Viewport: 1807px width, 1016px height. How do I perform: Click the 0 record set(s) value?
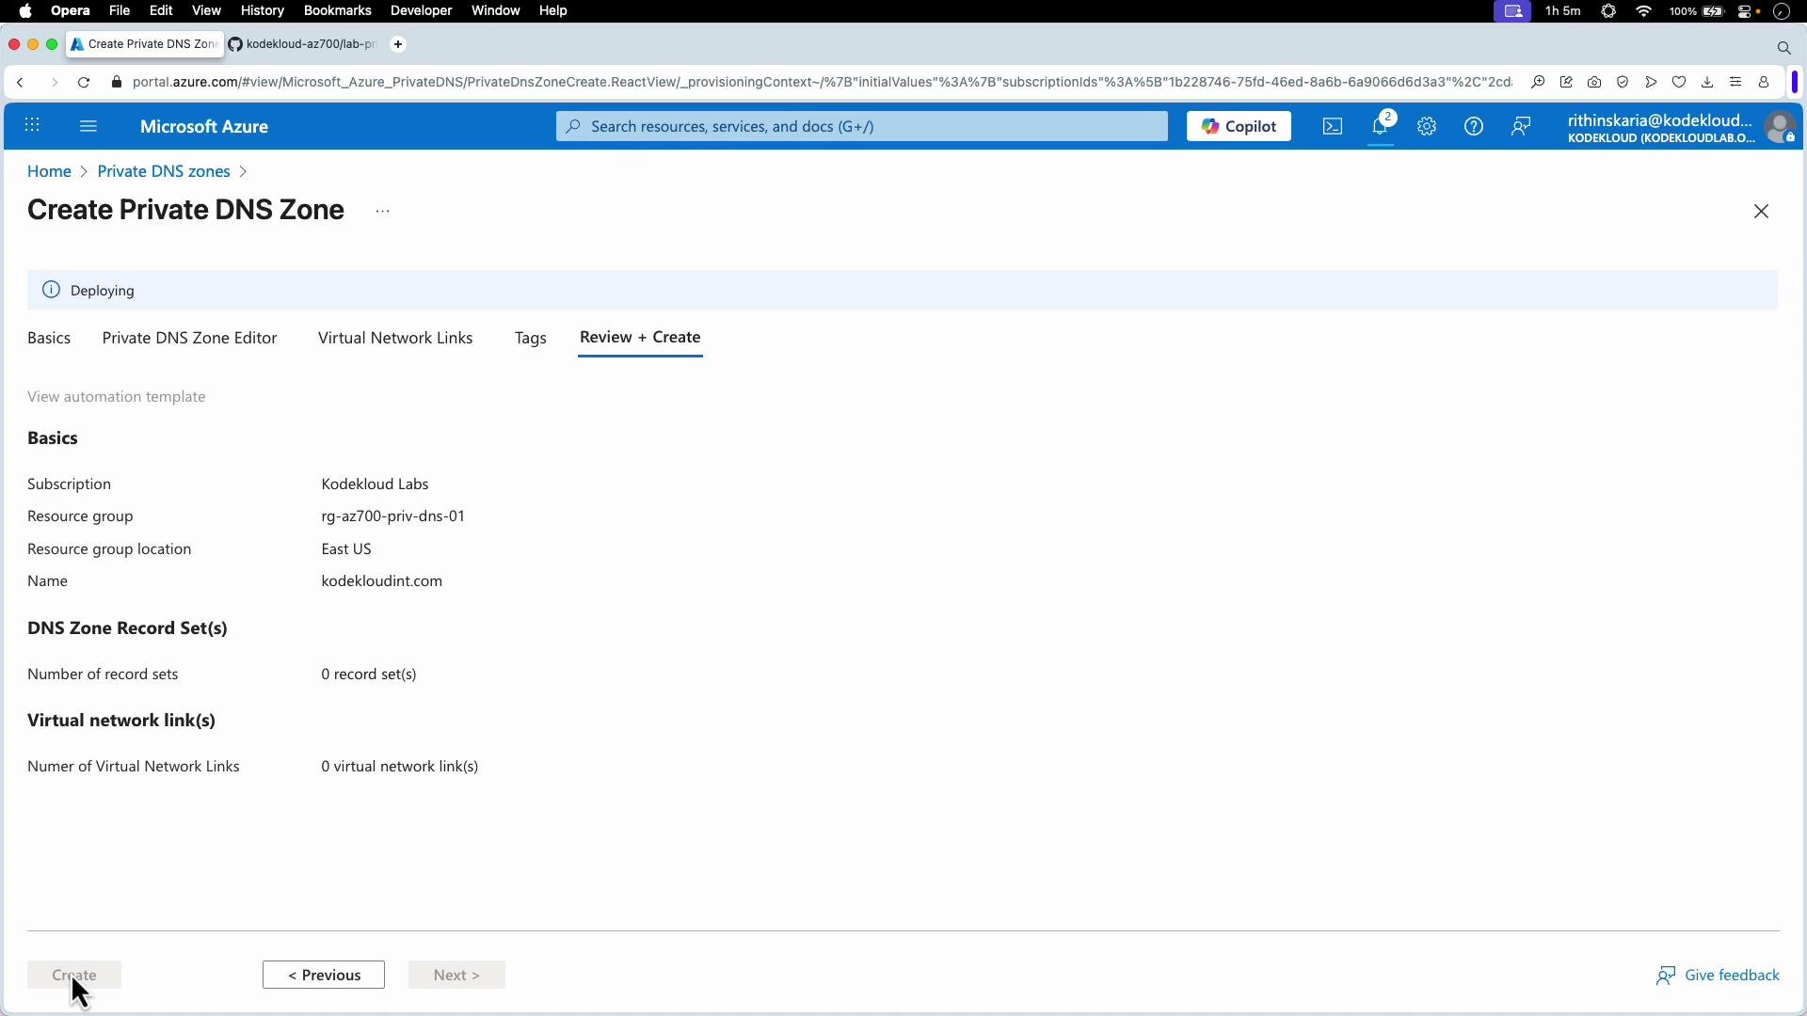point(369,675)
